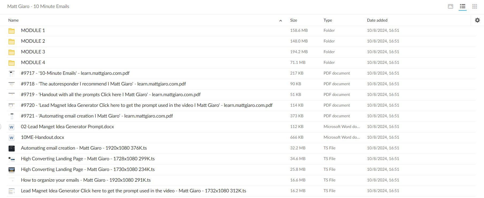Toggle sort direction arrow in Name column
Image resolution: width=484 pixels, height=198 pixels.
click(280, 21)
